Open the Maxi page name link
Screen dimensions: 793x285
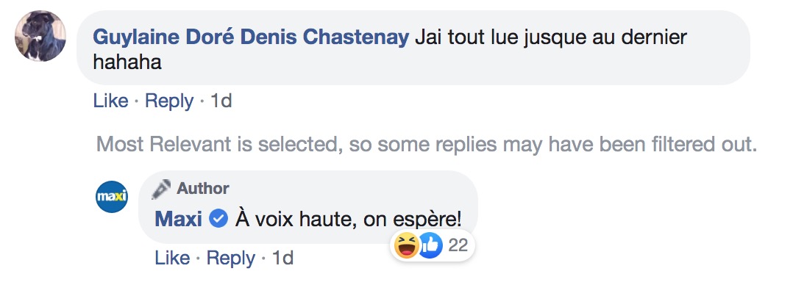(179, 220)
